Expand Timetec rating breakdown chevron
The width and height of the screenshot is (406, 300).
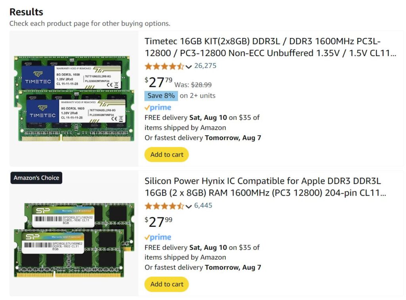189,66
